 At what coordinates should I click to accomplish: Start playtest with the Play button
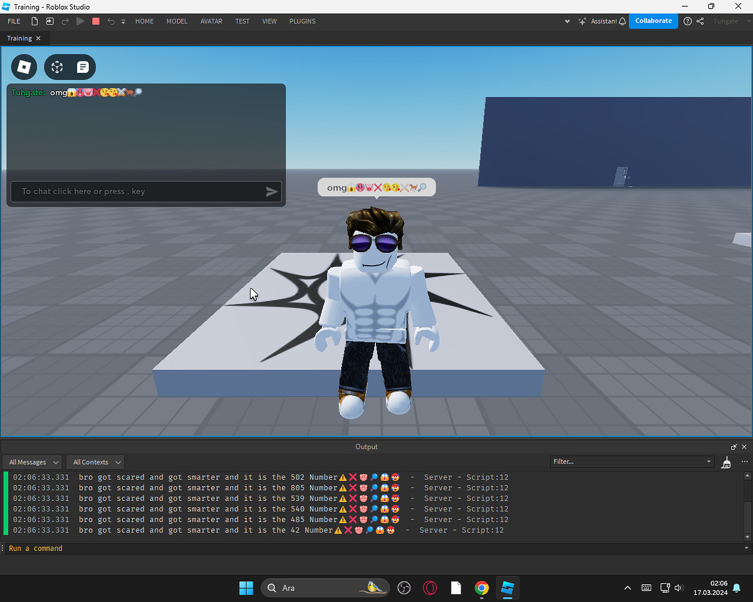(80, 20)
